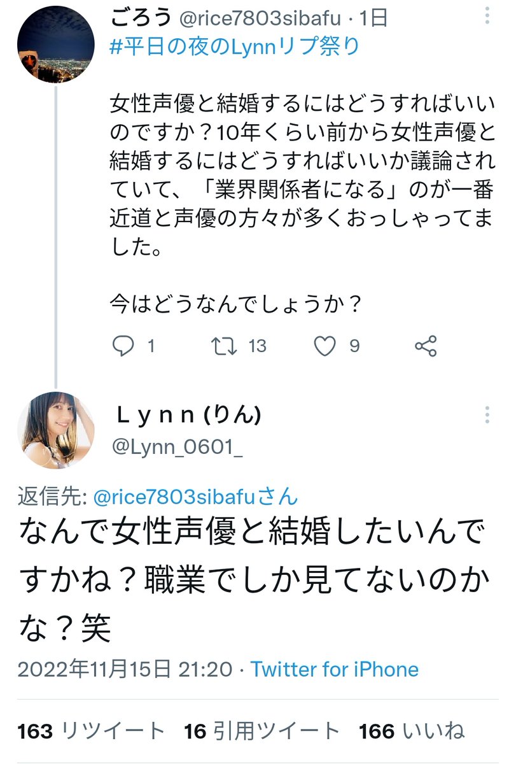Image resolution: width=516 pixels, height=764 pixels.
Task: View the 166 いいね list
Action: (x=412, y=731)
